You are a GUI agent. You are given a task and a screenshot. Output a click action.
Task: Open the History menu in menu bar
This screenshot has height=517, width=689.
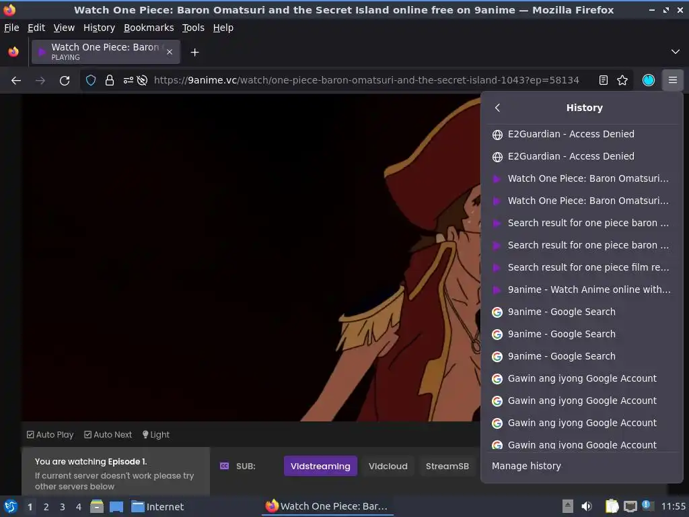point(99,28)
